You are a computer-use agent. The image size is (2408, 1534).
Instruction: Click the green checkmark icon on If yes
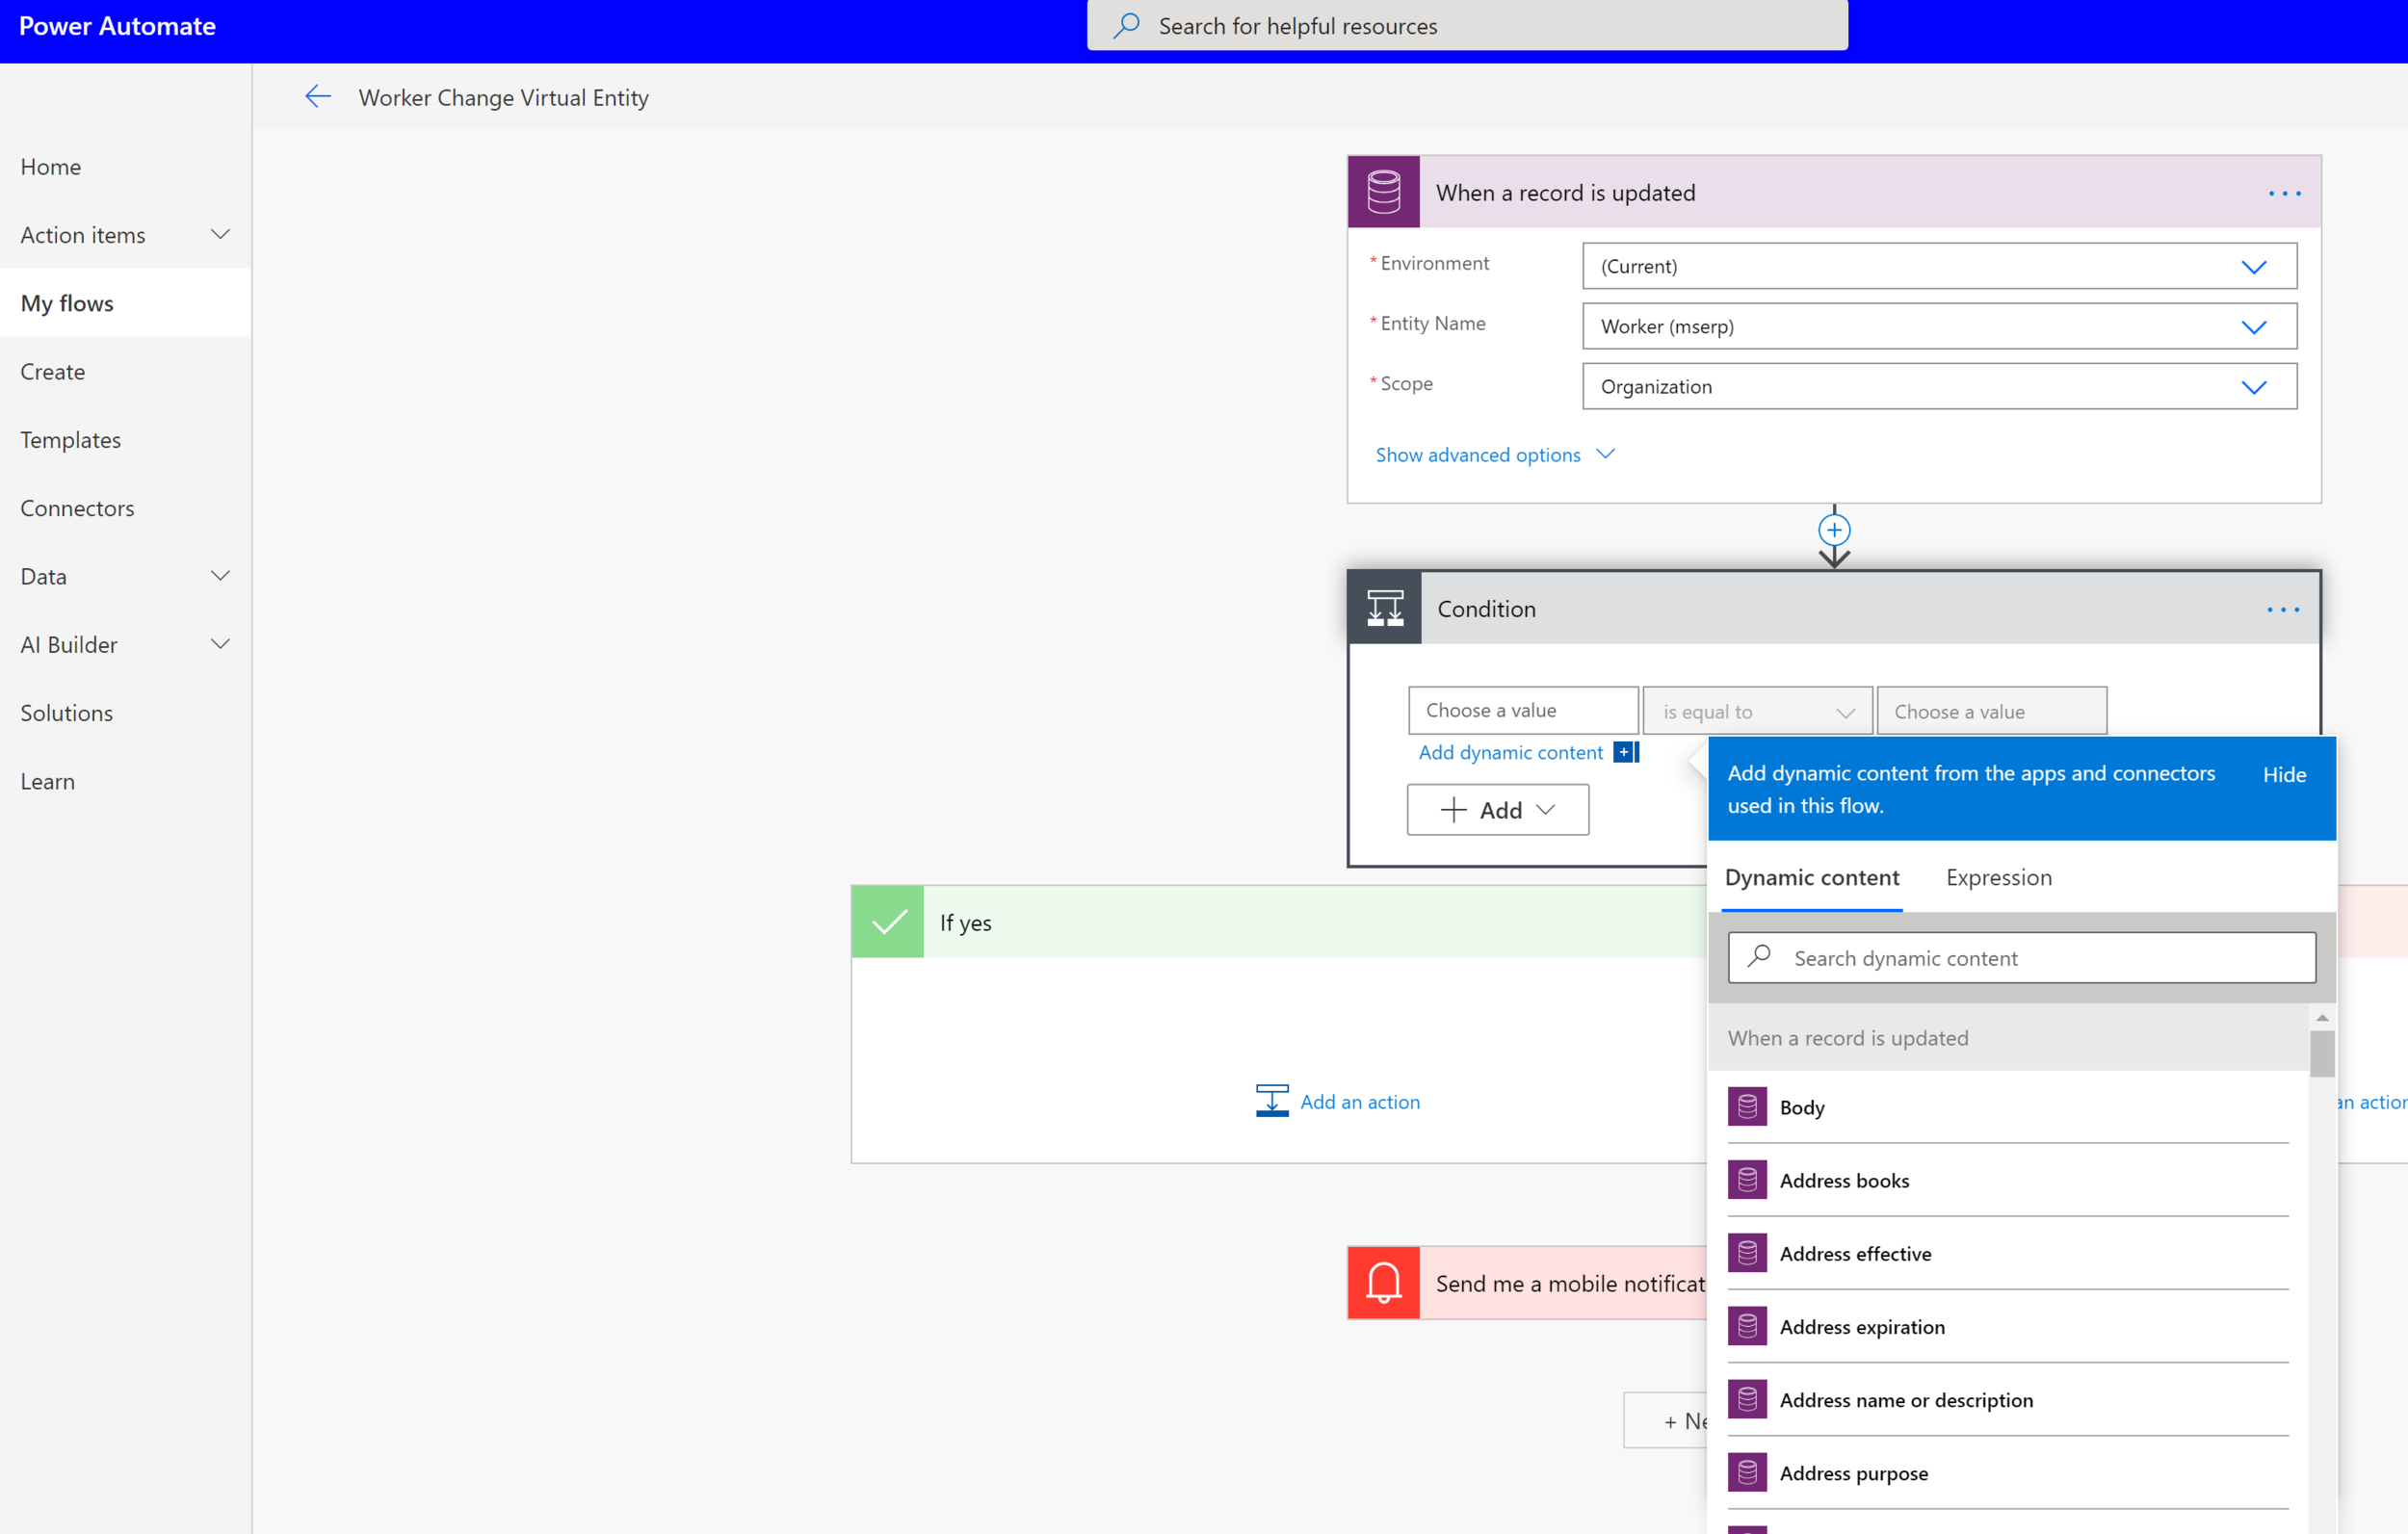pyautogui.click(x=888, y=922)
